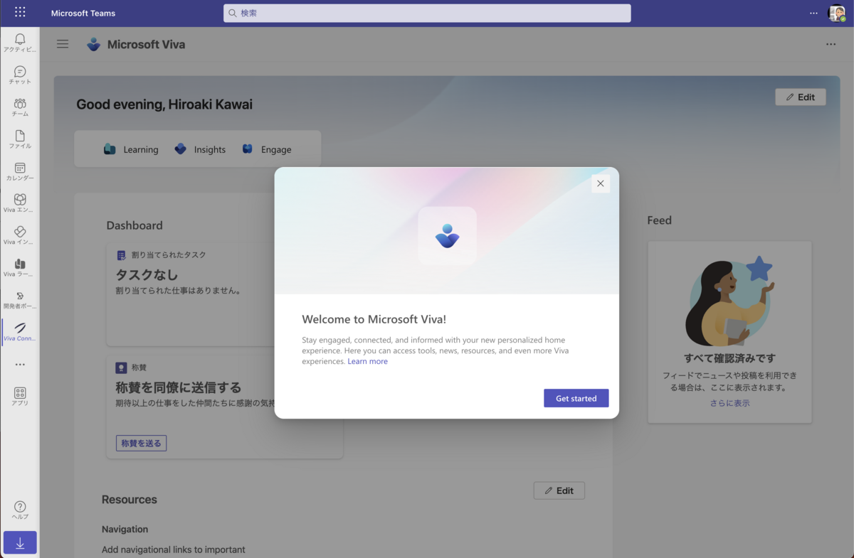Open Teams (チーム) in the sidebar

pyautogui.click(x=20, y=107)
